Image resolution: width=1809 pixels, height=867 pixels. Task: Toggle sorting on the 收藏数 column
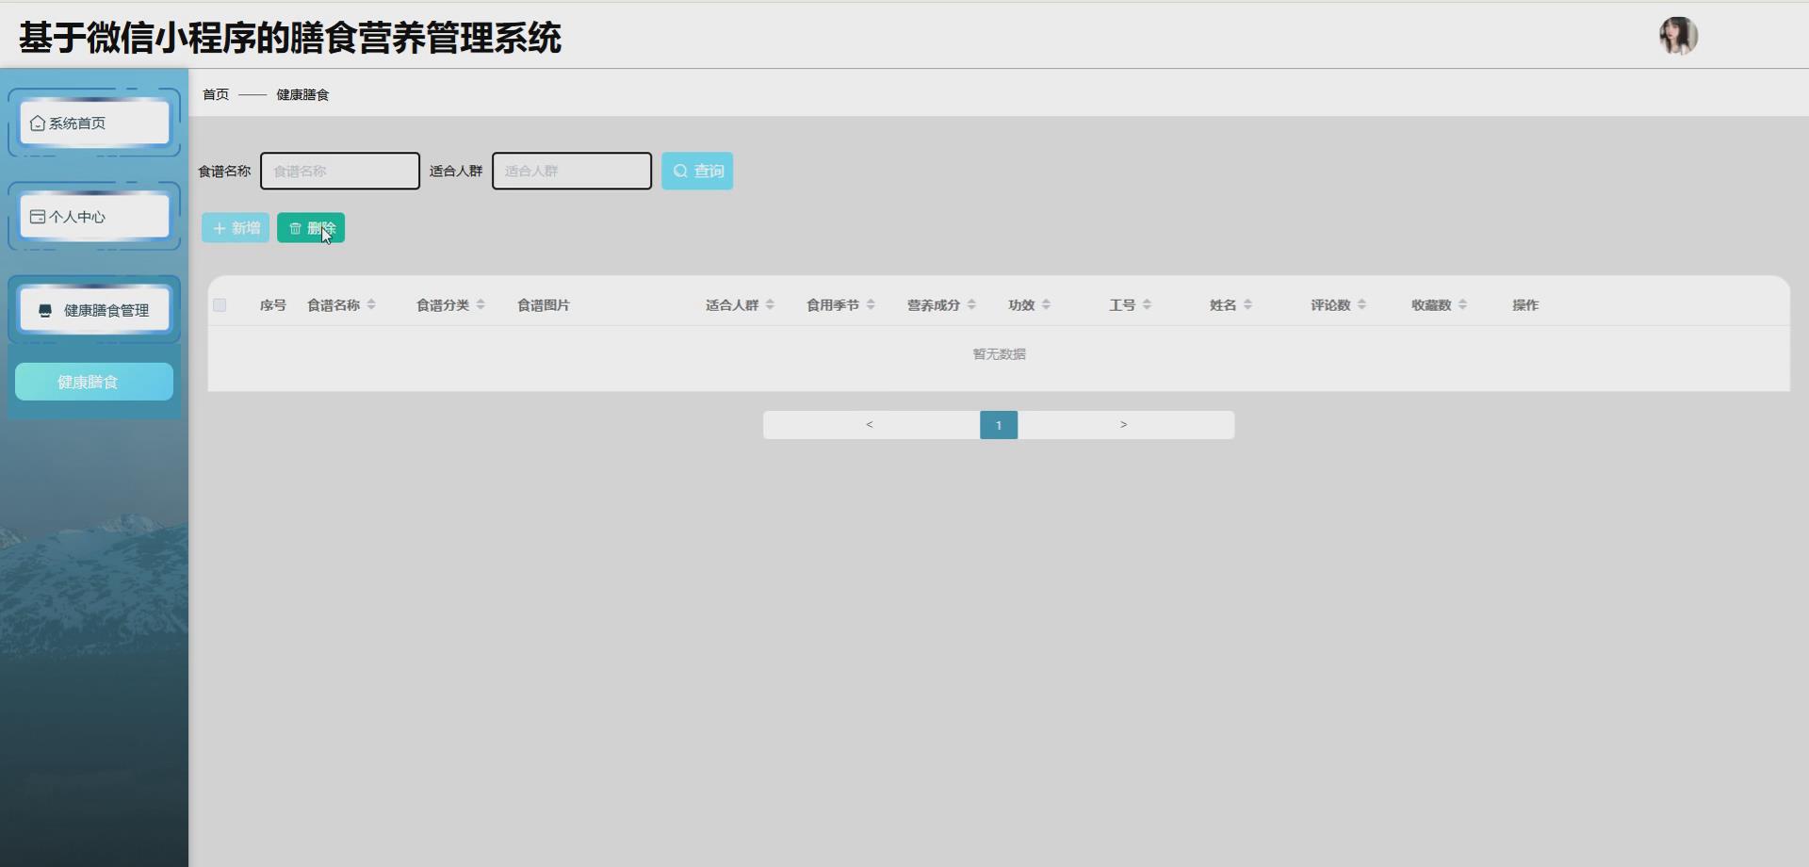pos(1462,304)
